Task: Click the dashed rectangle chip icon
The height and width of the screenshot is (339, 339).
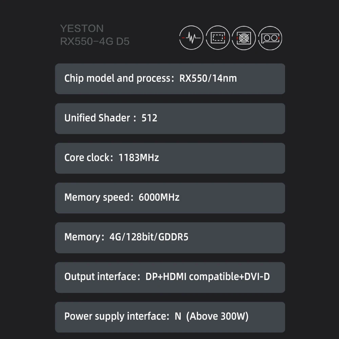Action: pyautogui.click(x=218, y=38)
